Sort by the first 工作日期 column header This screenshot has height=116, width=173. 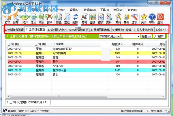[18, 44]
